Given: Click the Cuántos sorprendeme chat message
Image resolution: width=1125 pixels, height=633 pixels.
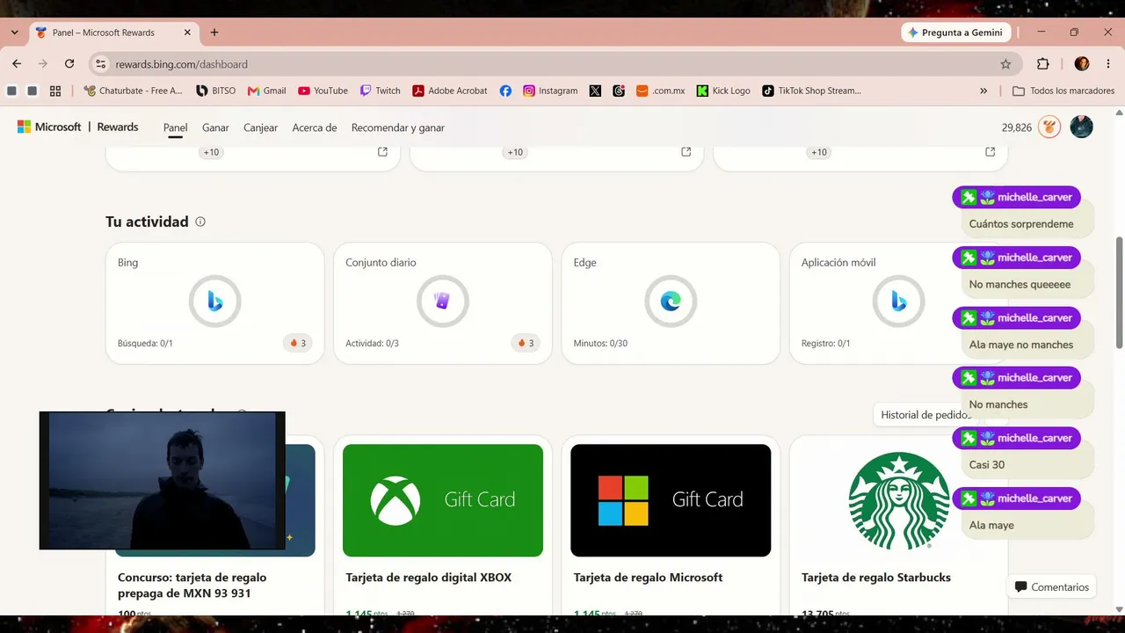Looking at the screenshot, I should coord(1021,224).
